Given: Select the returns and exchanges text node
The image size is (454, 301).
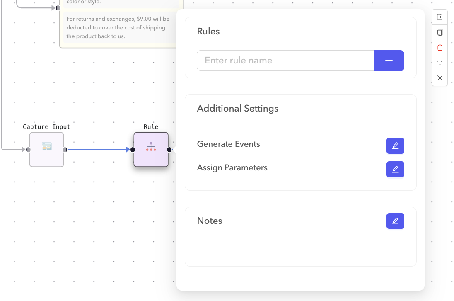Looking at the screenshot, I should (x=118, y=27).
